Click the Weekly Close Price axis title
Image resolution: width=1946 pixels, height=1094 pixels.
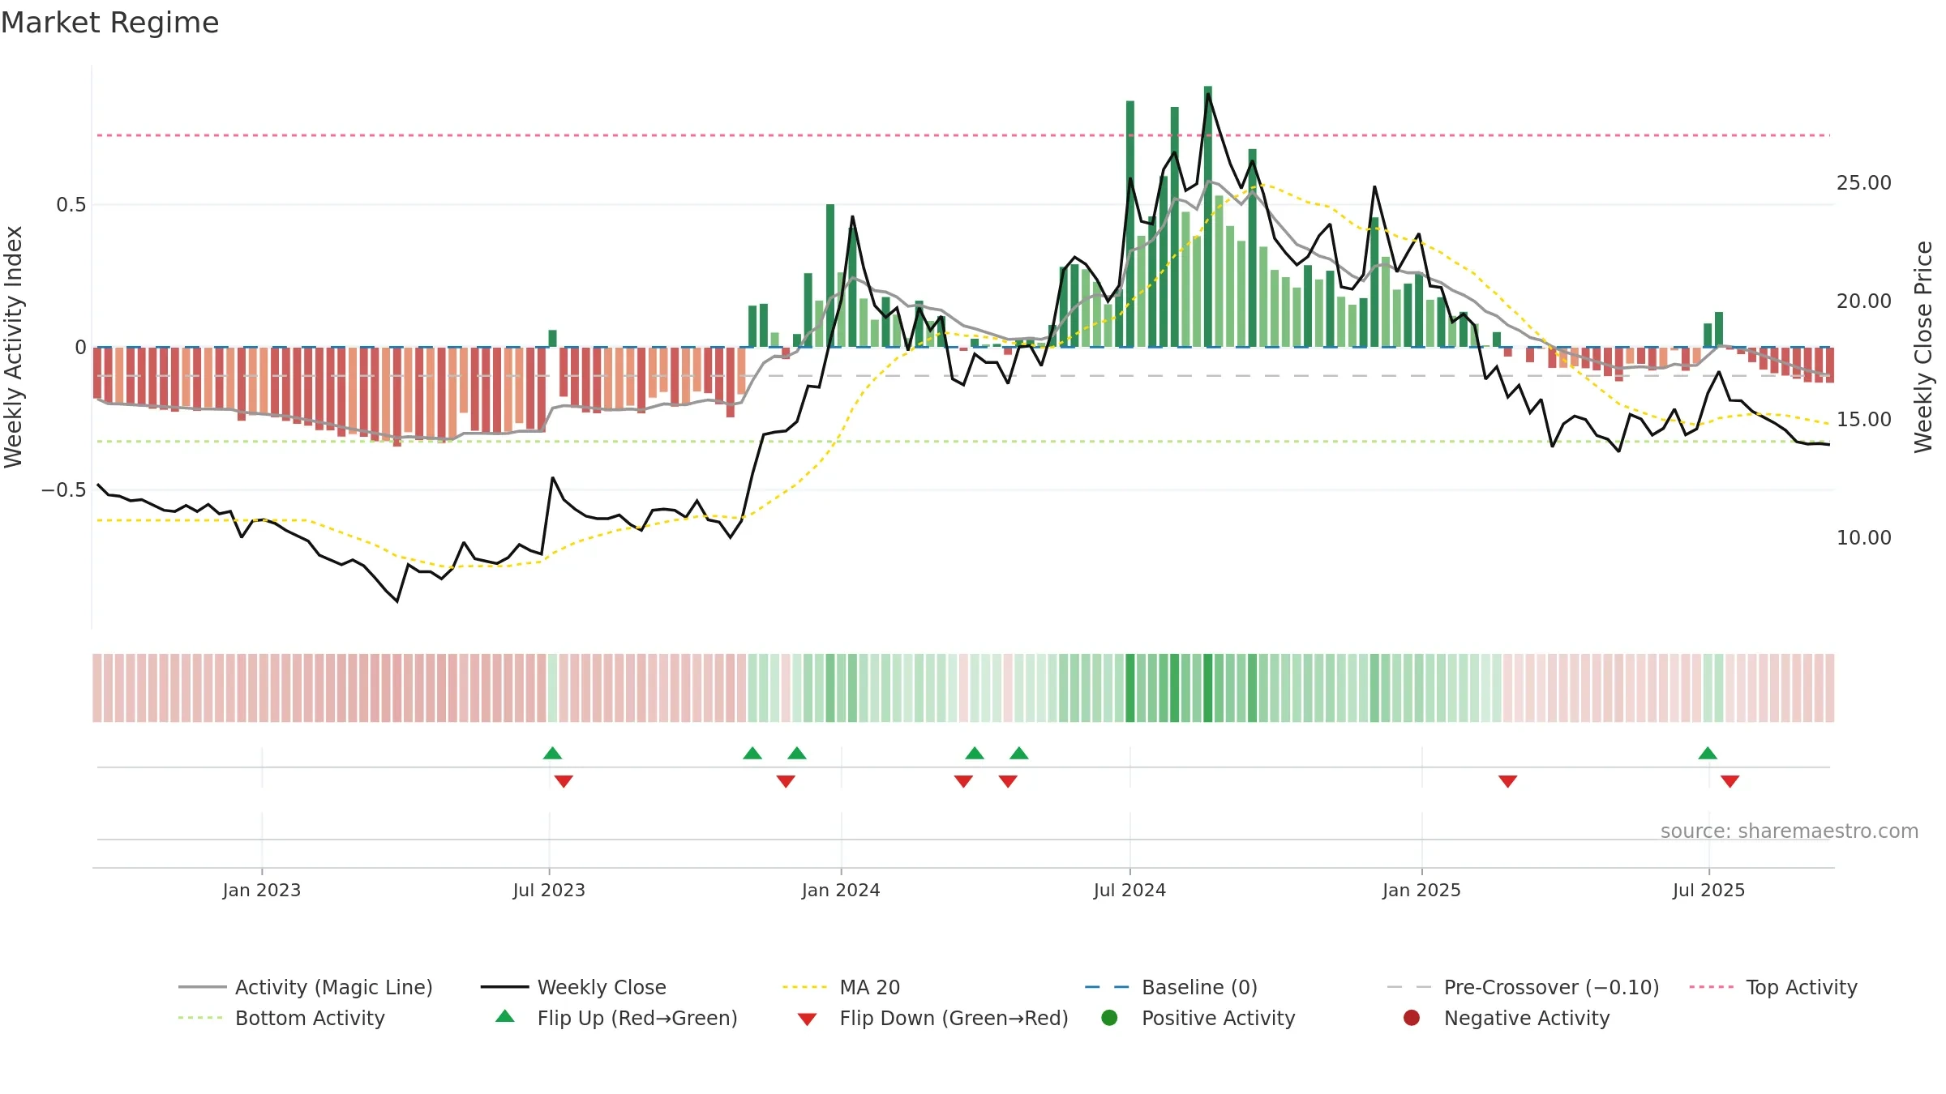1923,347
